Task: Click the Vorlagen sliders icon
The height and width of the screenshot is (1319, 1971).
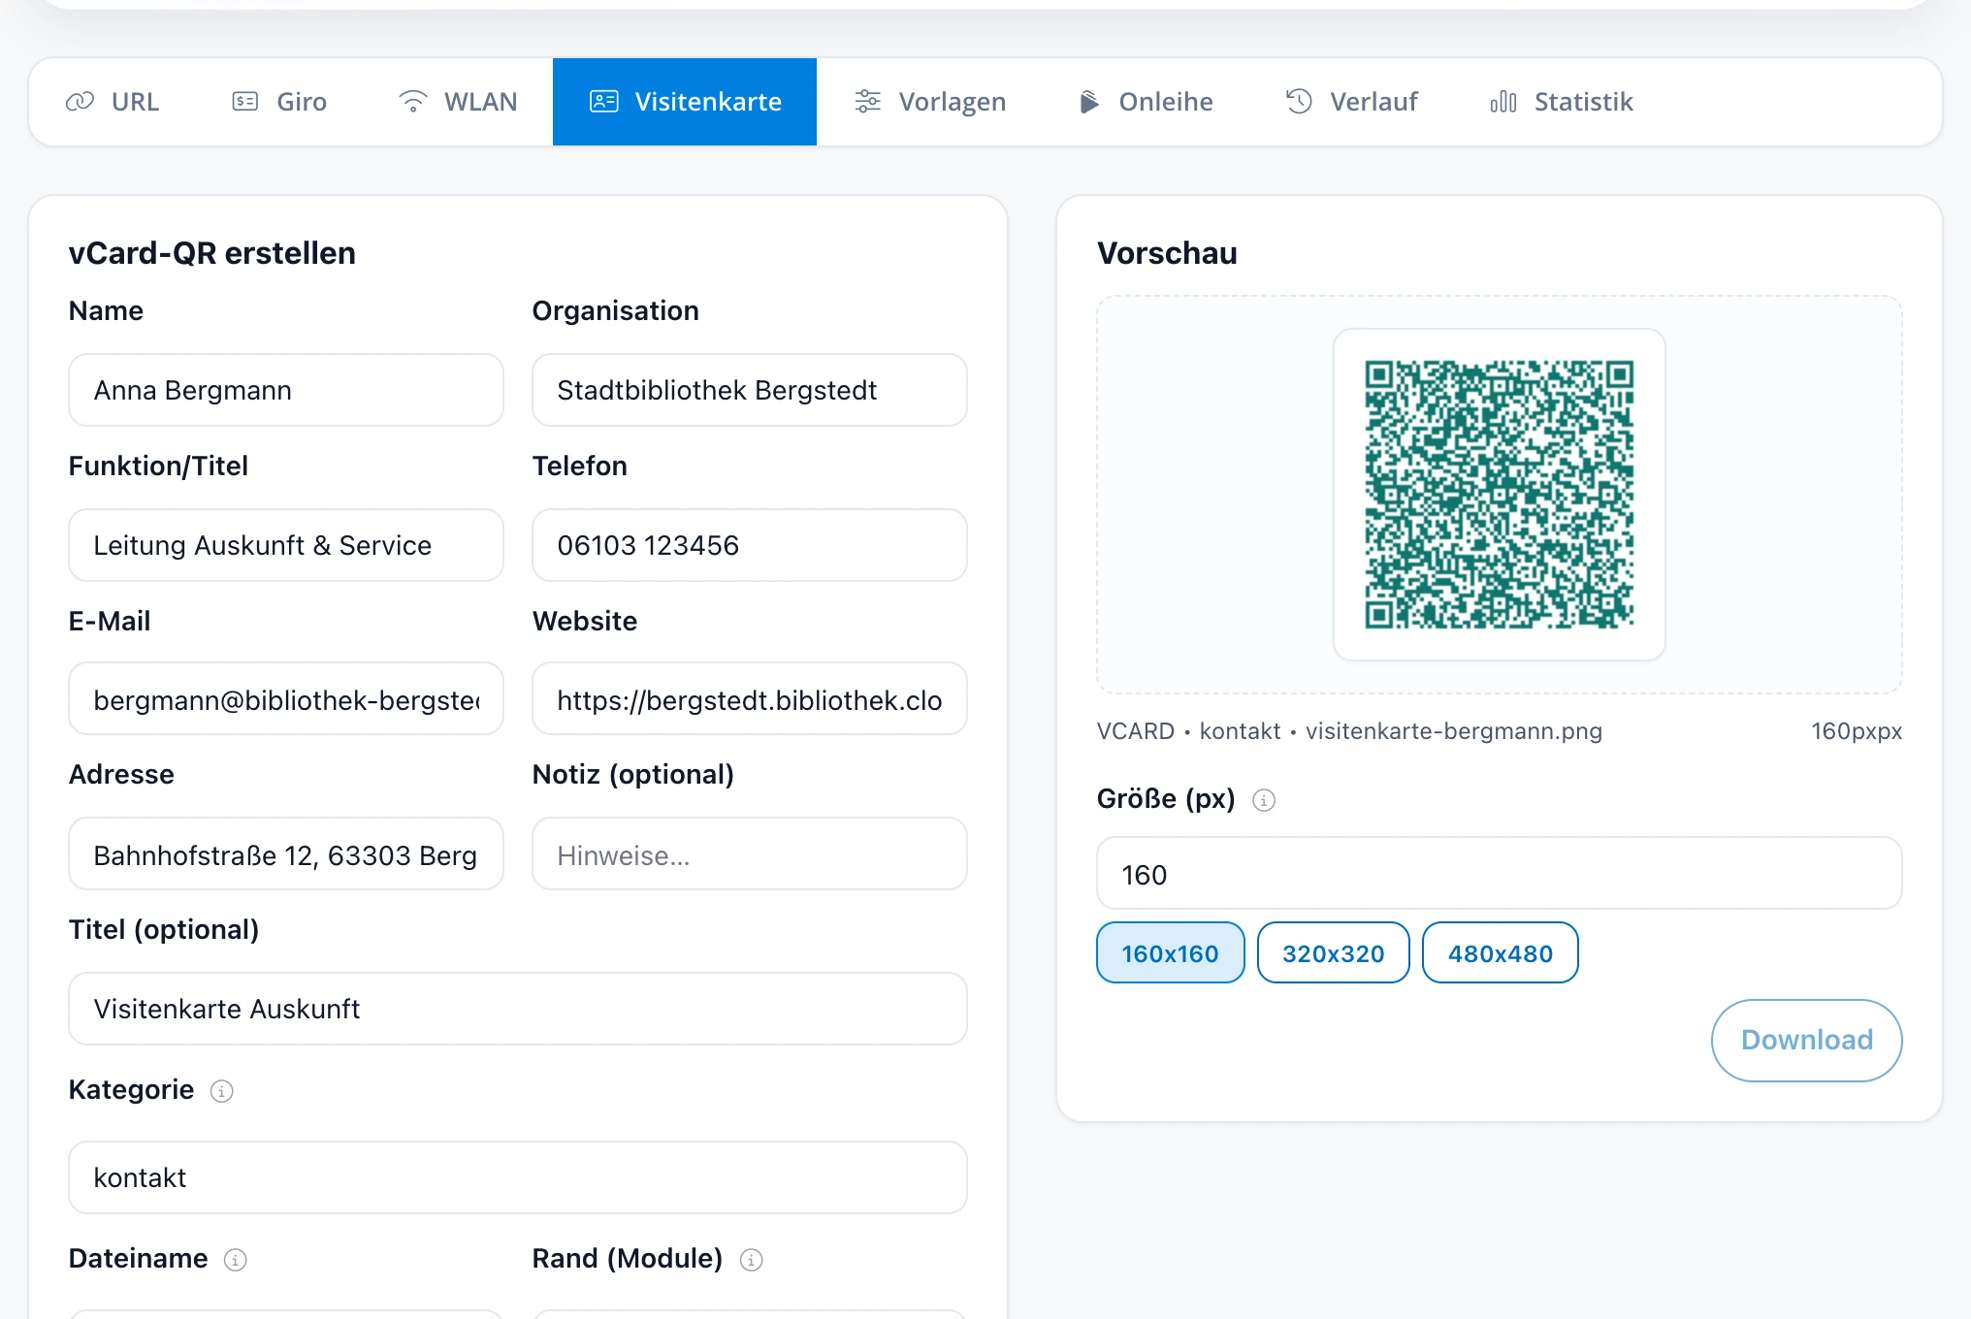Action: [x=868, y=102]
